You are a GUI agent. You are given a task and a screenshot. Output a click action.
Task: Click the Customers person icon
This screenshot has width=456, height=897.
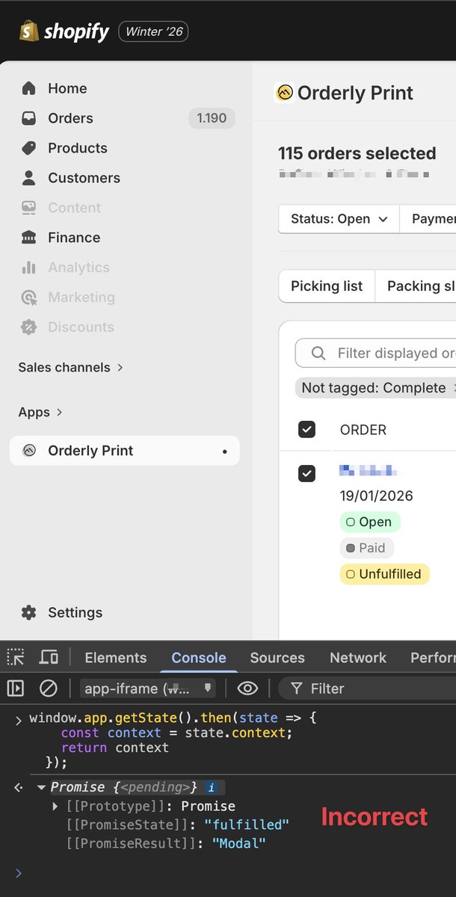(x=29, y=178)
